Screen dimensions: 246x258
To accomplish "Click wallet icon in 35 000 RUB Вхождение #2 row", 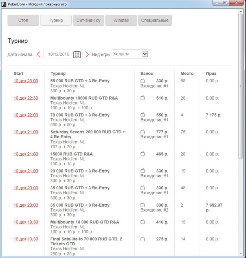I will pyautogui.click(x=143, y=205).
